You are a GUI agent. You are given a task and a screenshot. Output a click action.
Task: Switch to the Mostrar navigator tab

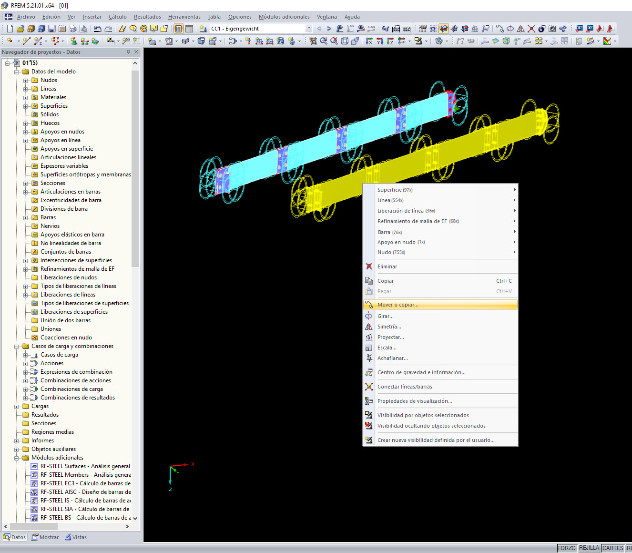coord(45,537)
